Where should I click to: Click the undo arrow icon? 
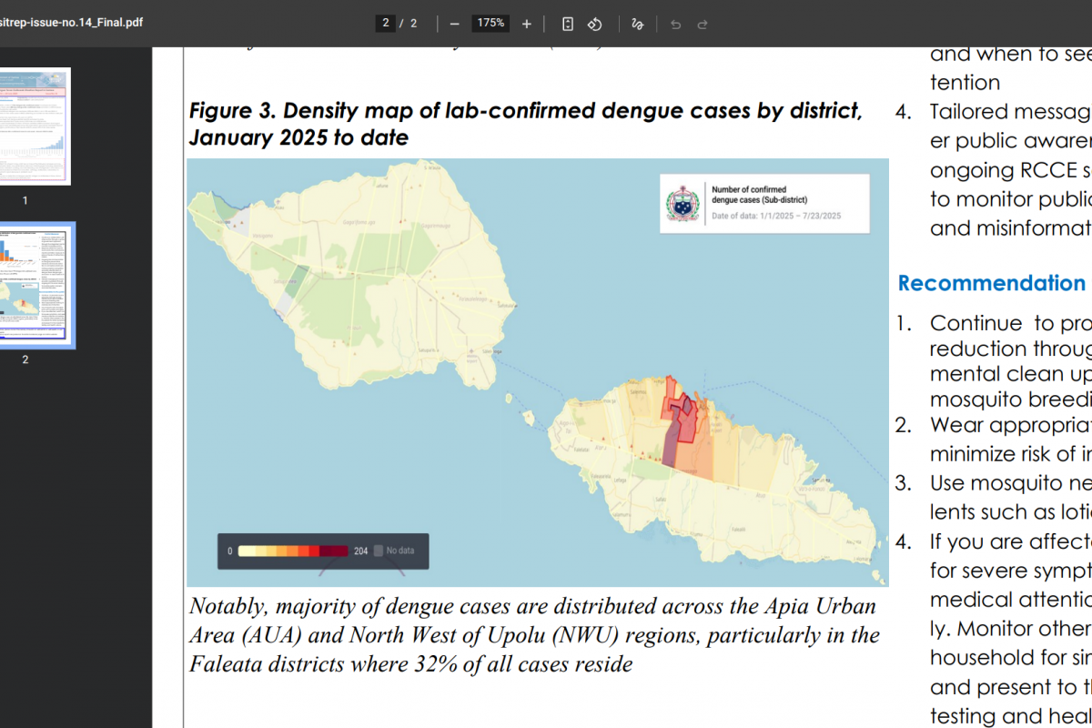pyautogui.click(x=675, y=24)
